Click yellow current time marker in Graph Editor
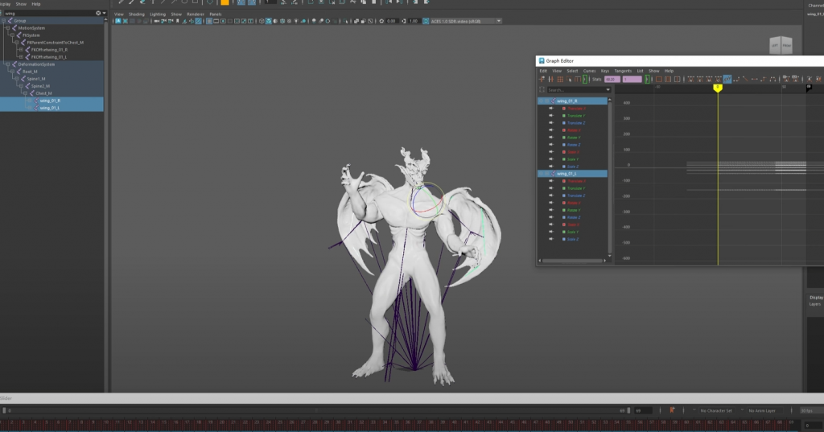Screen dimensions: 824x432 717,88
